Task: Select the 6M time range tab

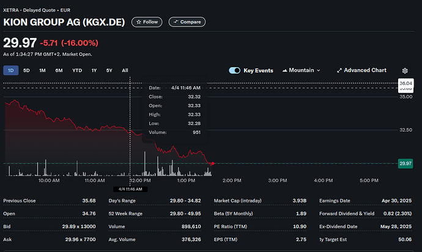Action: click(59, 70)
